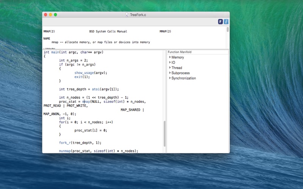
Task: Expand the Subprocess category triangle
Action: click(170, 73)
